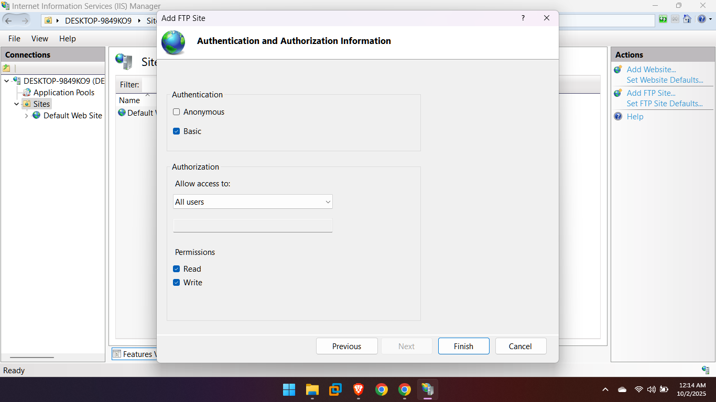Viewport: 716px width, 402px height.
Task: Click the user name text field
Action: (x=253, y=226)
